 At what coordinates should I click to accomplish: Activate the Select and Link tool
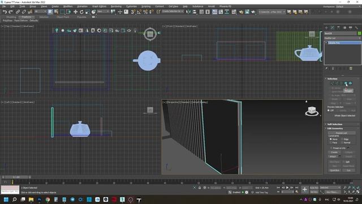[x=18, y=12]
